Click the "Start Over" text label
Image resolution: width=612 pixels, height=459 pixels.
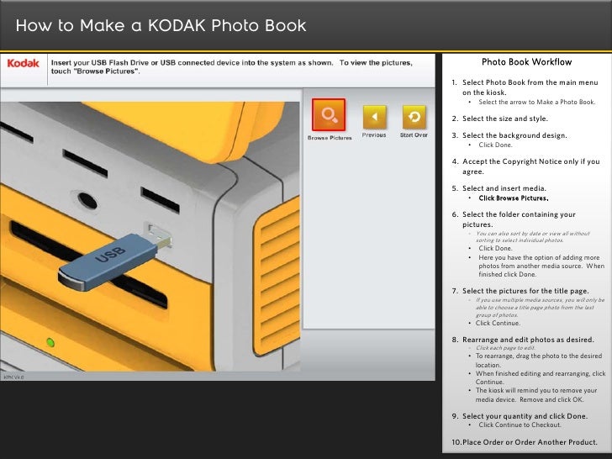click(414, 135)
